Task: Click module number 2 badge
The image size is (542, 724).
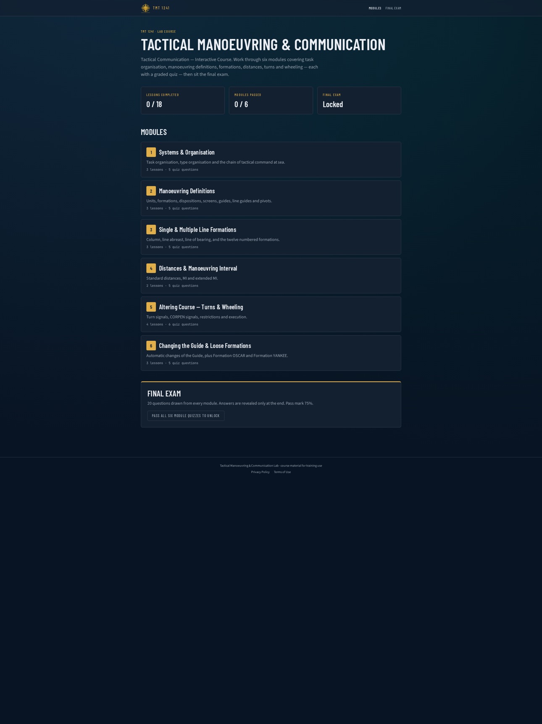Action: [x=151, y=191]
